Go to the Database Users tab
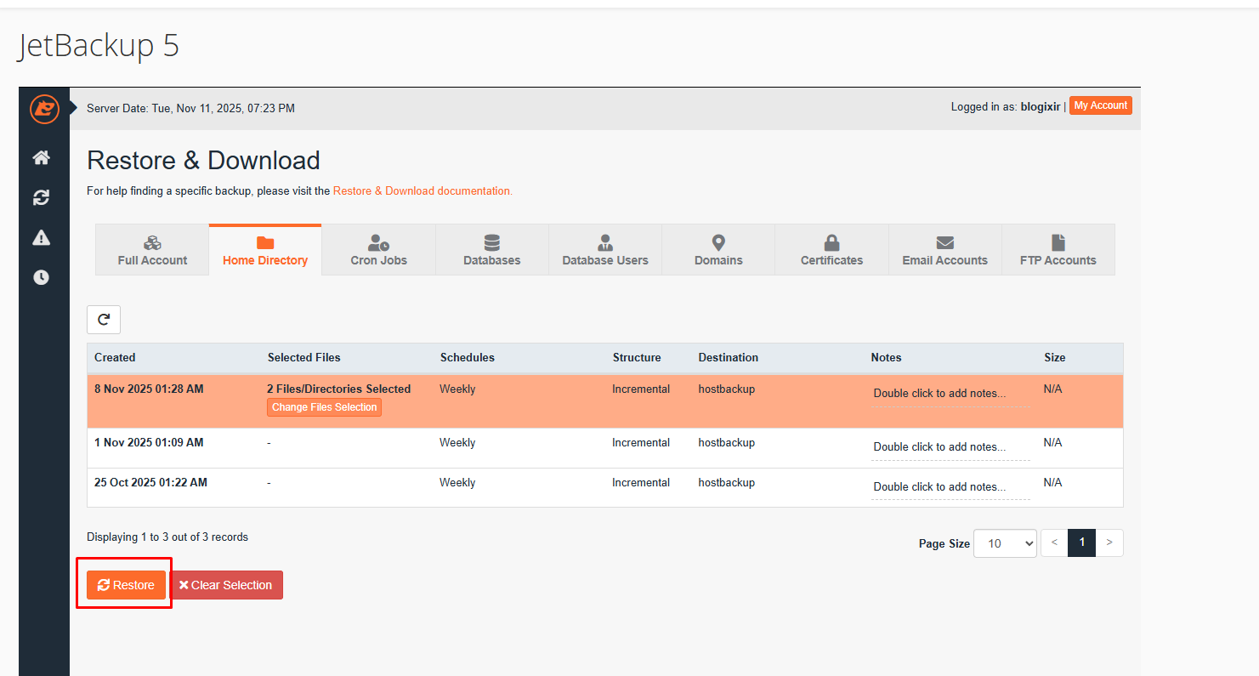Screen dimensions: 1259x676 (604, 250)
